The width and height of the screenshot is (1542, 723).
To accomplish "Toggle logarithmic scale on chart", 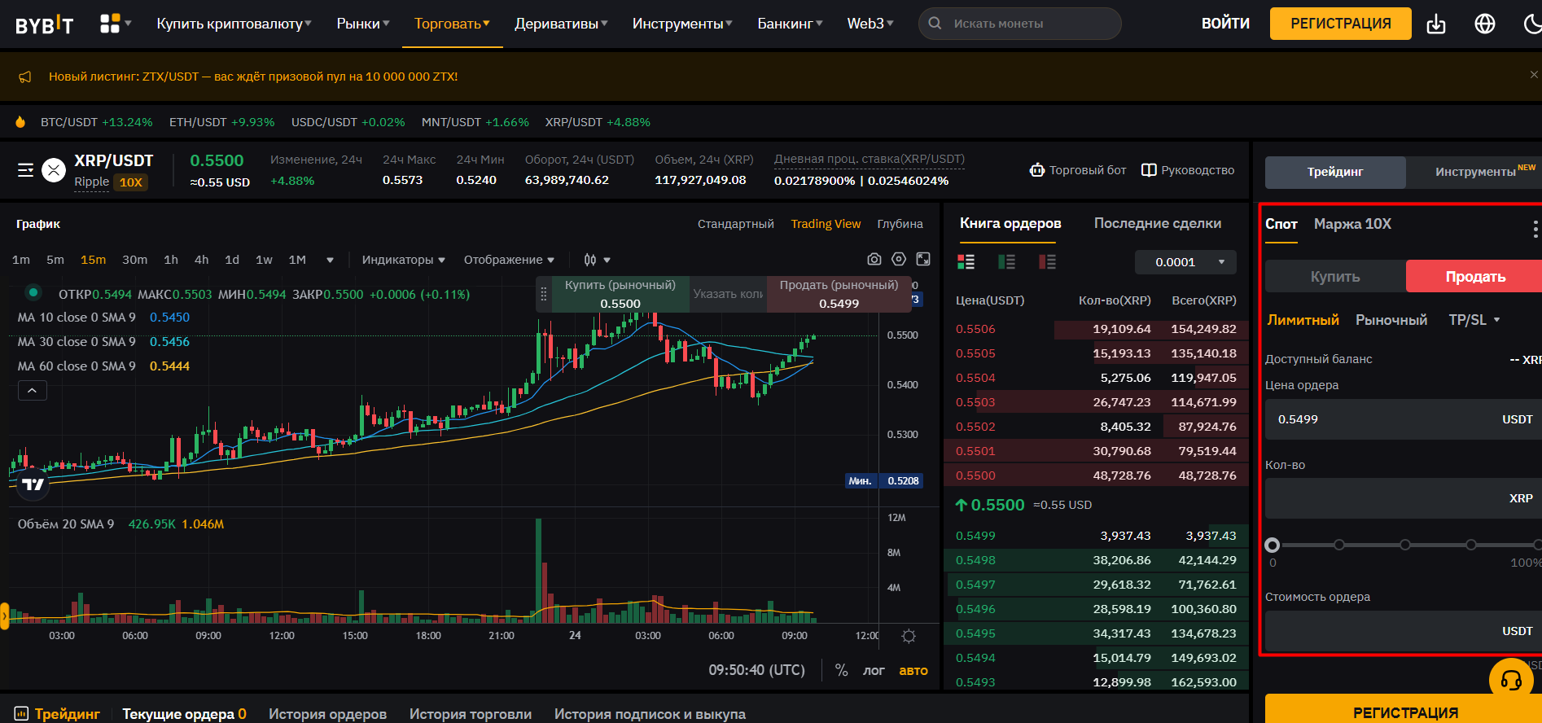I will [x=873, y=670].
